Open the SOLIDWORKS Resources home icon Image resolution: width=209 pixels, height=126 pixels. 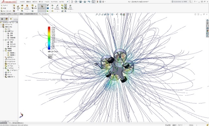[x=207, y=21]
